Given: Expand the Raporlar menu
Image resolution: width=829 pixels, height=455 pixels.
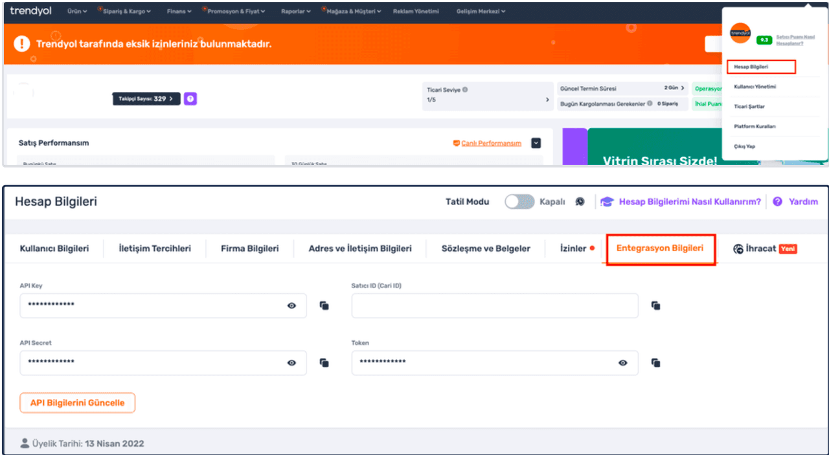Looking at the screenshot, I should click(296, 11).
